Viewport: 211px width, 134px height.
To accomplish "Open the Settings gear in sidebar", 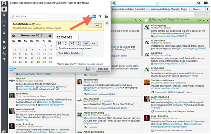I will click(4, 48).
